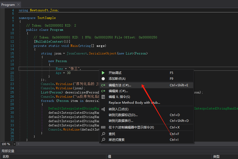Click the Edit IL instructions icon
Screen dimensions: 238x159
(103, 97)
